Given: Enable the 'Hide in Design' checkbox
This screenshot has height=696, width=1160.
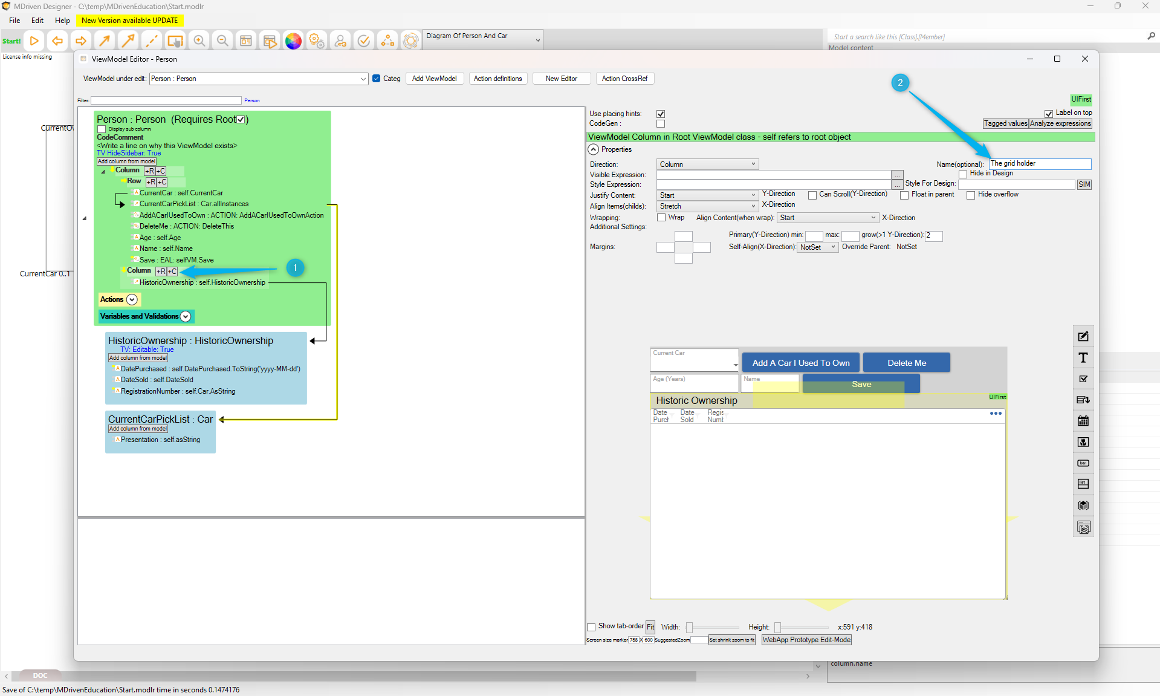Looking at the screenshot, I should [x=963, y=174].
